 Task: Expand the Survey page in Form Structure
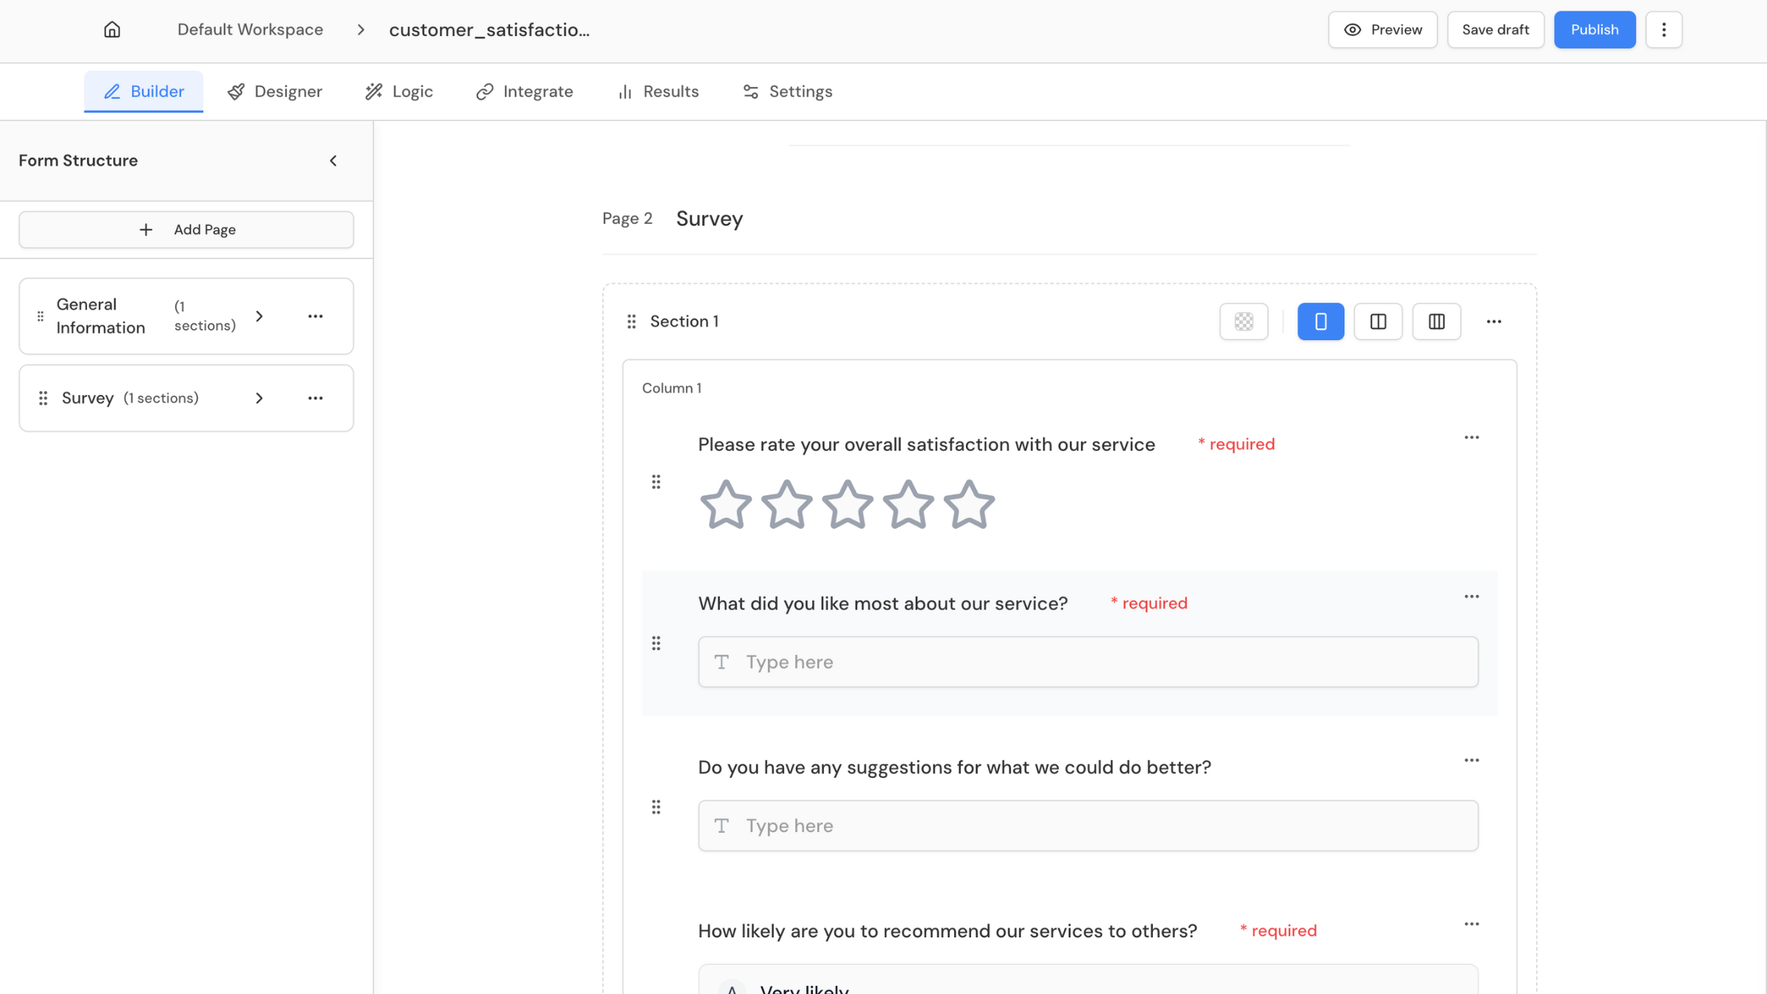259,398
